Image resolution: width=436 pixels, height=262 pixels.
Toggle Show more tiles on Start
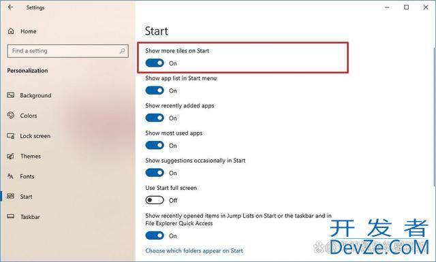pyautogui.click(x=155, y=63)
